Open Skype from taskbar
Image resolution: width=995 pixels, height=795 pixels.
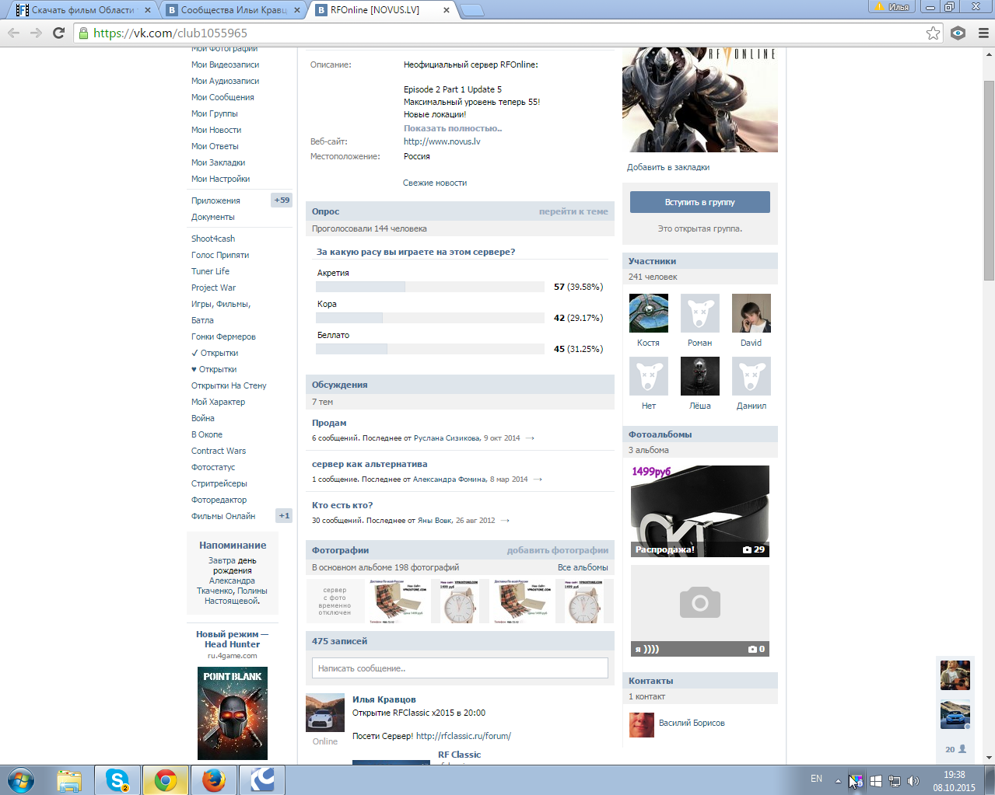click(117, 779)
